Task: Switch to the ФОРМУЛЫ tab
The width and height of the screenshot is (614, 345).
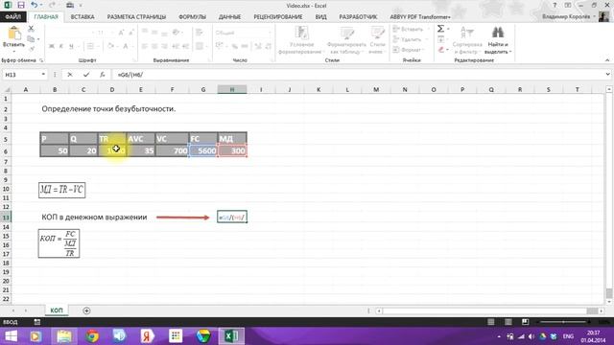Action: point(192,17)
